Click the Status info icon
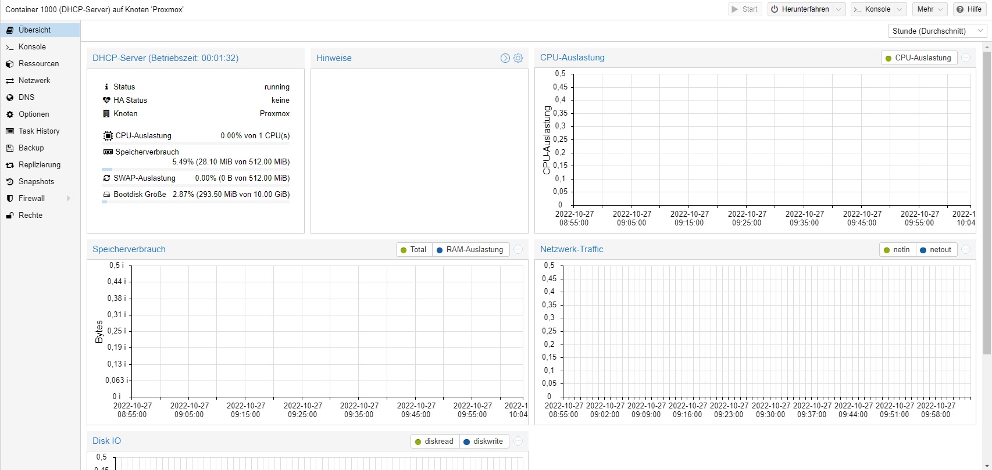 pos(106,87)
